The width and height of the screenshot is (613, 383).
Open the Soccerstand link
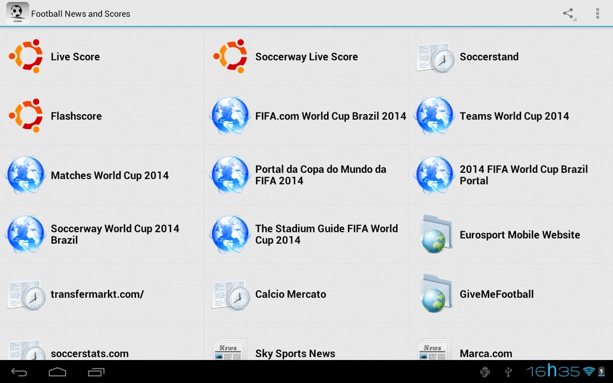click(x=489, y=57)
